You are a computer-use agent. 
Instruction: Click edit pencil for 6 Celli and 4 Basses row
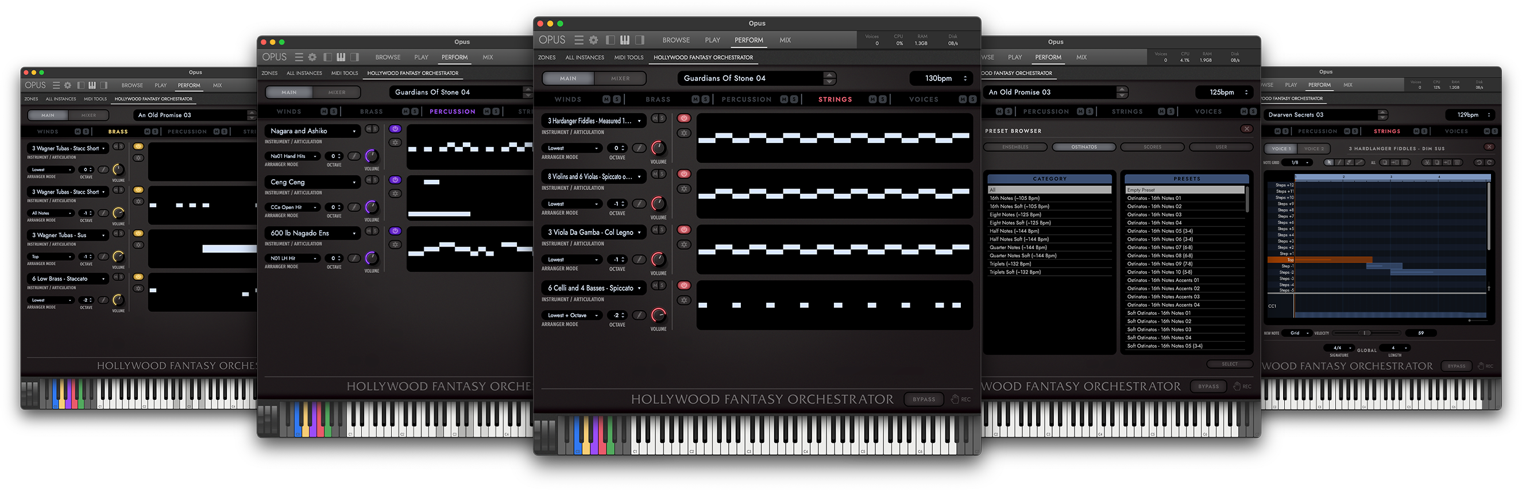click(639, 315)
